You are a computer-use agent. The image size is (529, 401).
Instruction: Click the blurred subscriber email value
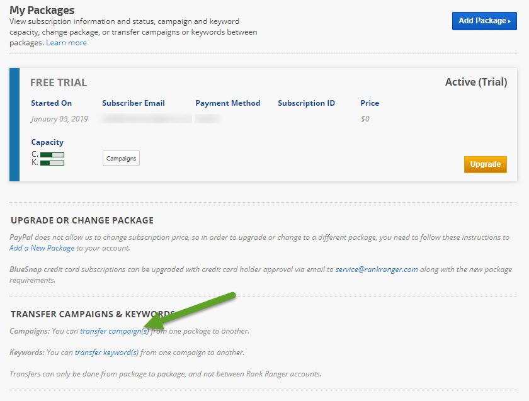click(147, 119)
